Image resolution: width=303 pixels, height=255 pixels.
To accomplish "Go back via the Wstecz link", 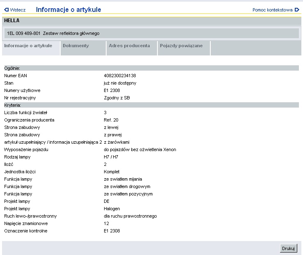I will (18, 10).
